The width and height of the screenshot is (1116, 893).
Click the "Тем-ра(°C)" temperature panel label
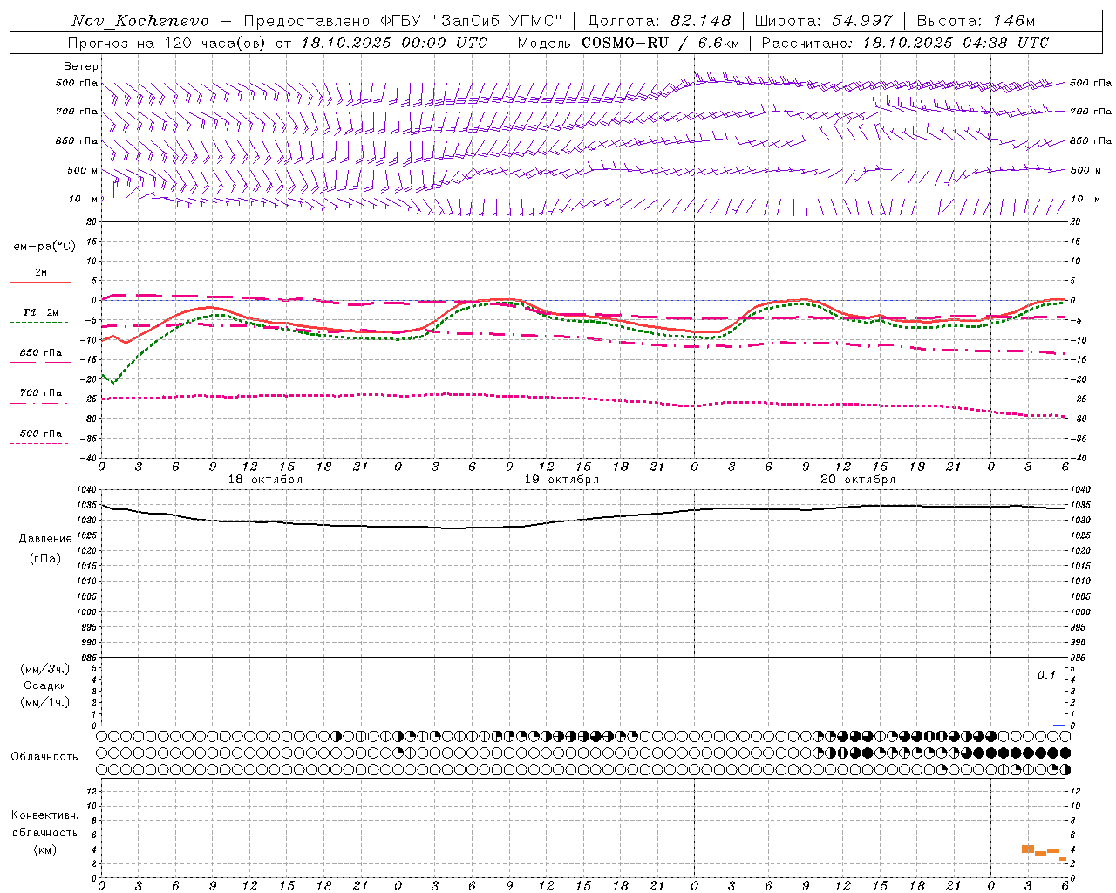click(41, 247)
